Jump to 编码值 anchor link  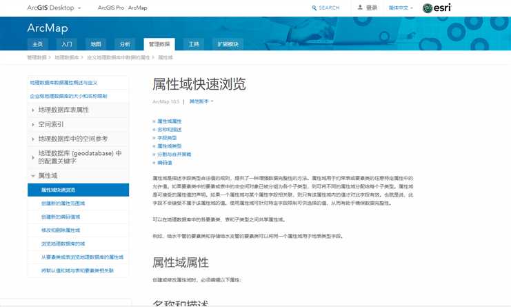click(x=165, y=163)
